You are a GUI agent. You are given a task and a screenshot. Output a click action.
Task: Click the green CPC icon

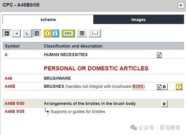[68, 33]
